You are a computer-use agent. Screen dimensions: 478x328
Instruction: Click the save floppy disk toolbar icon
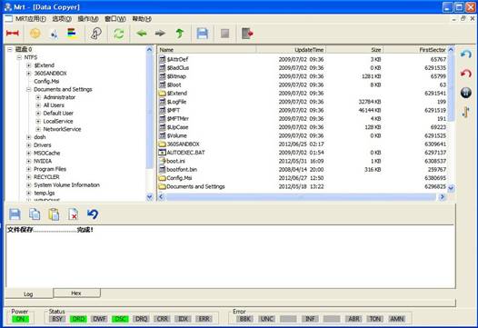tap(202, 34)
